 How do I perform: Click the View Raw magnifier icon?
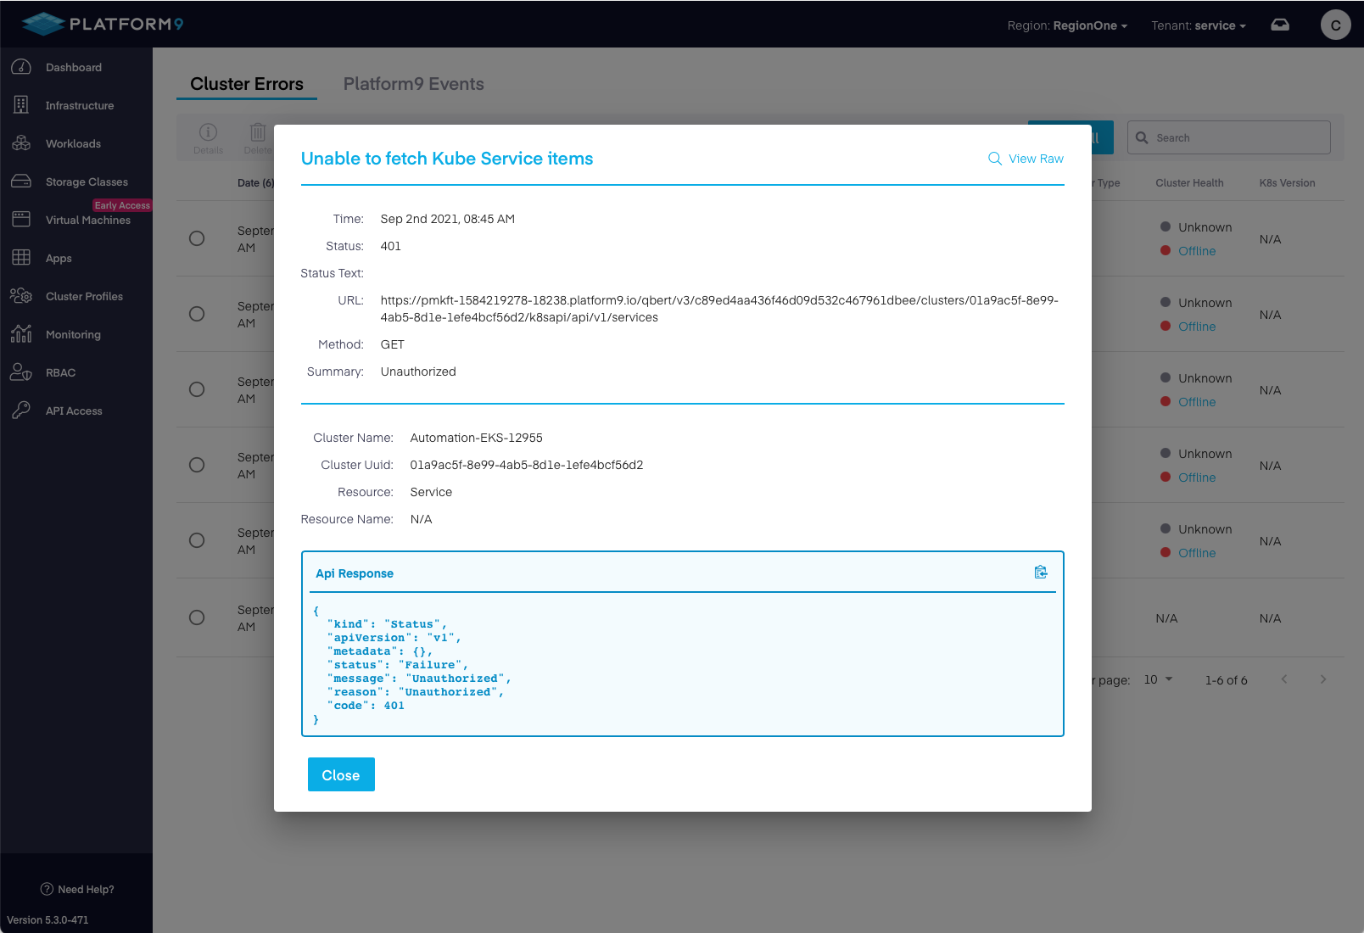pos(995,159)
